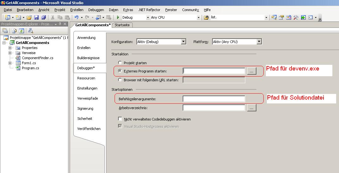Screen dimensions: 339x173
Task: Click the Befehlszeilenargumente input field
Action: [214, 99]
